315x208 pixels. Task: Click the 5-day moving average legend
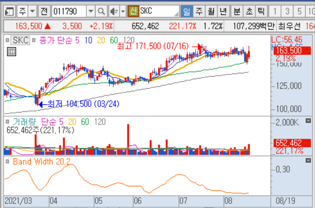(x=77, y=41)
